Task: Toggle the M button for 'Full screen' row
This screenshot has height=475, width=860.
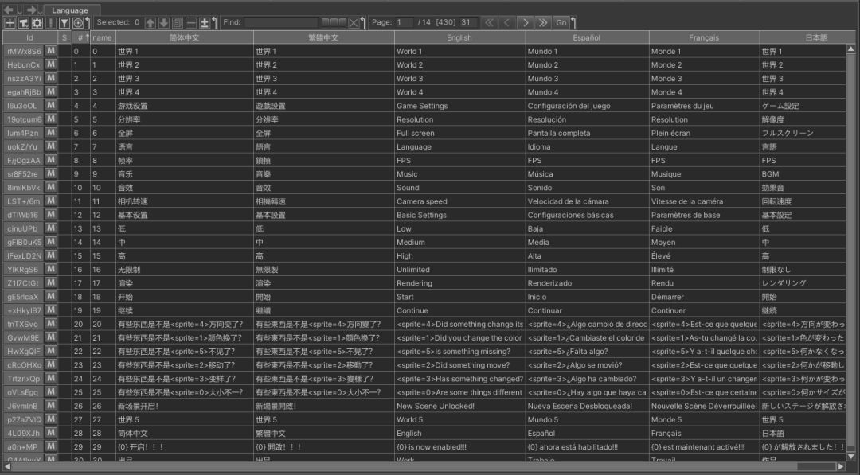Action: (x=51, y=133)
